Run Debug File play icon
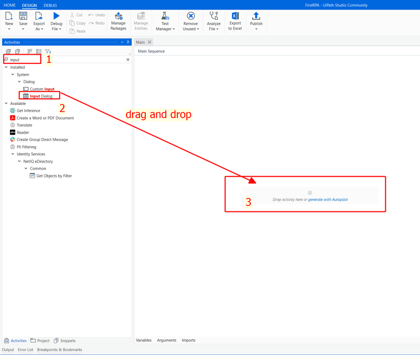420x355 pixels. tap(56, 16)
